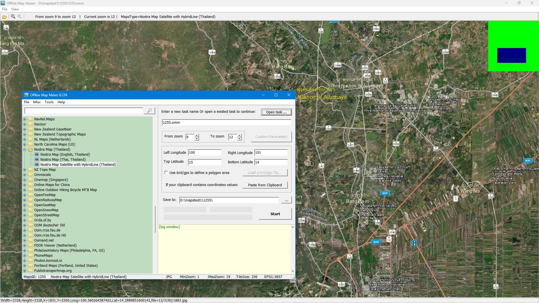
Task: Open the Tools menu
Action: (x=49, y=102)
